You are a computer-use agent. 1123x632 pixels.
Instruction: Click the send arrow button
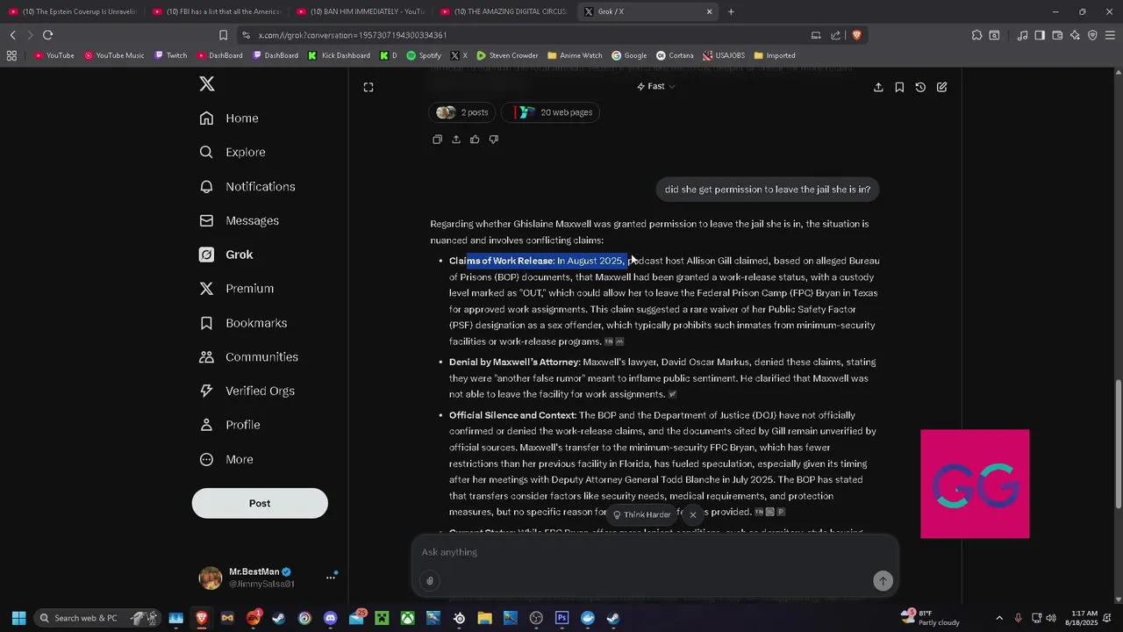tap(883, 580)
